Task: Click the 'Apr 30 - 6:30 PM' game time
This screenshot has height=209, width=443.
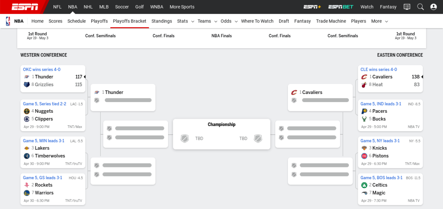Action: click(37, 201)
